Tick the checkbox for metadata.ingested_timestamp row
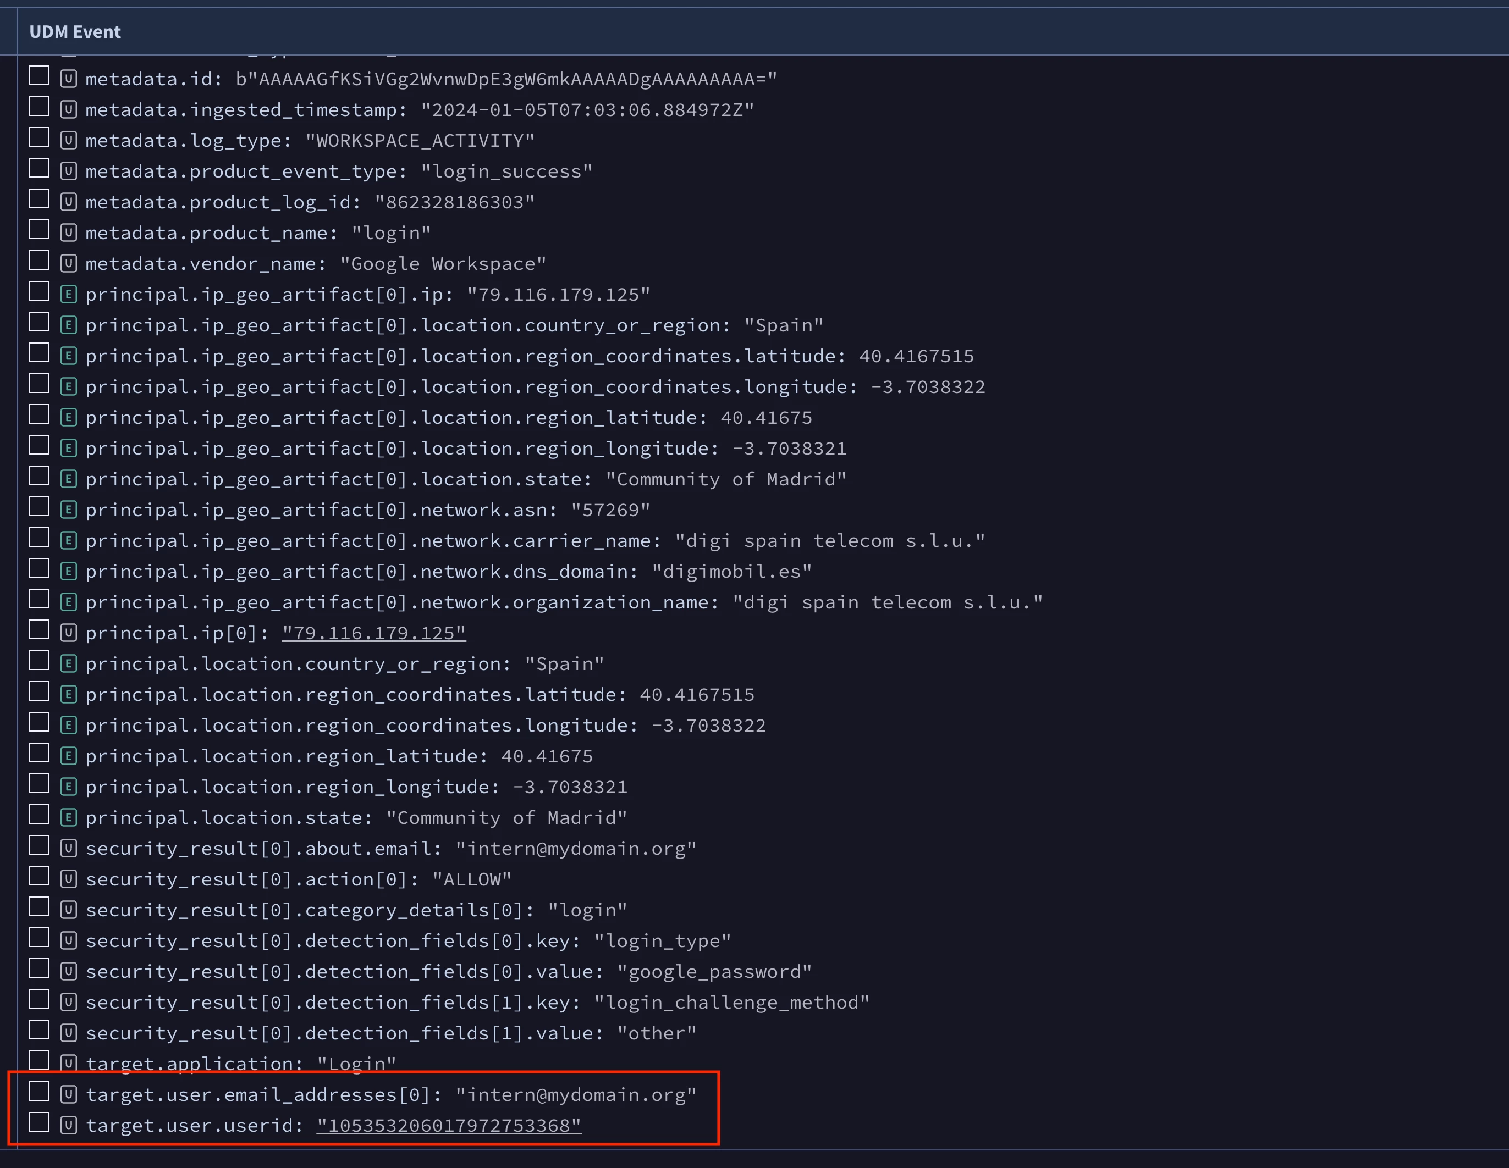Image resolution: width=1509 pixels, height=1168 pixels. pos(38,107)
